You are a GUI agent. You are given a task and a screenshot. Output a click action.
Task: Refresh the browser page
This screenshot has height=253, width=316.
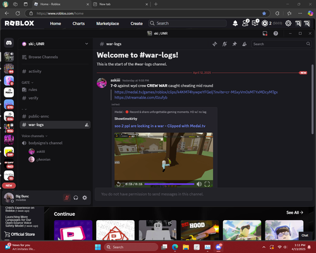[18, 13]
